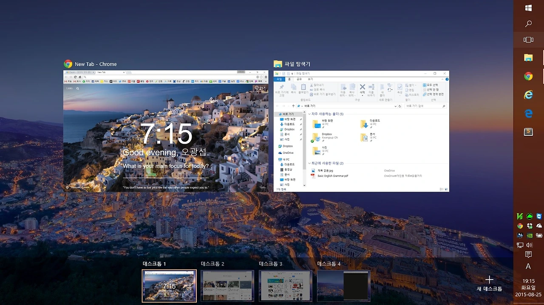The height and width of the screenshot is (305, 544).
Task: Launch Chrome from the taskbar
Action: 528,76
